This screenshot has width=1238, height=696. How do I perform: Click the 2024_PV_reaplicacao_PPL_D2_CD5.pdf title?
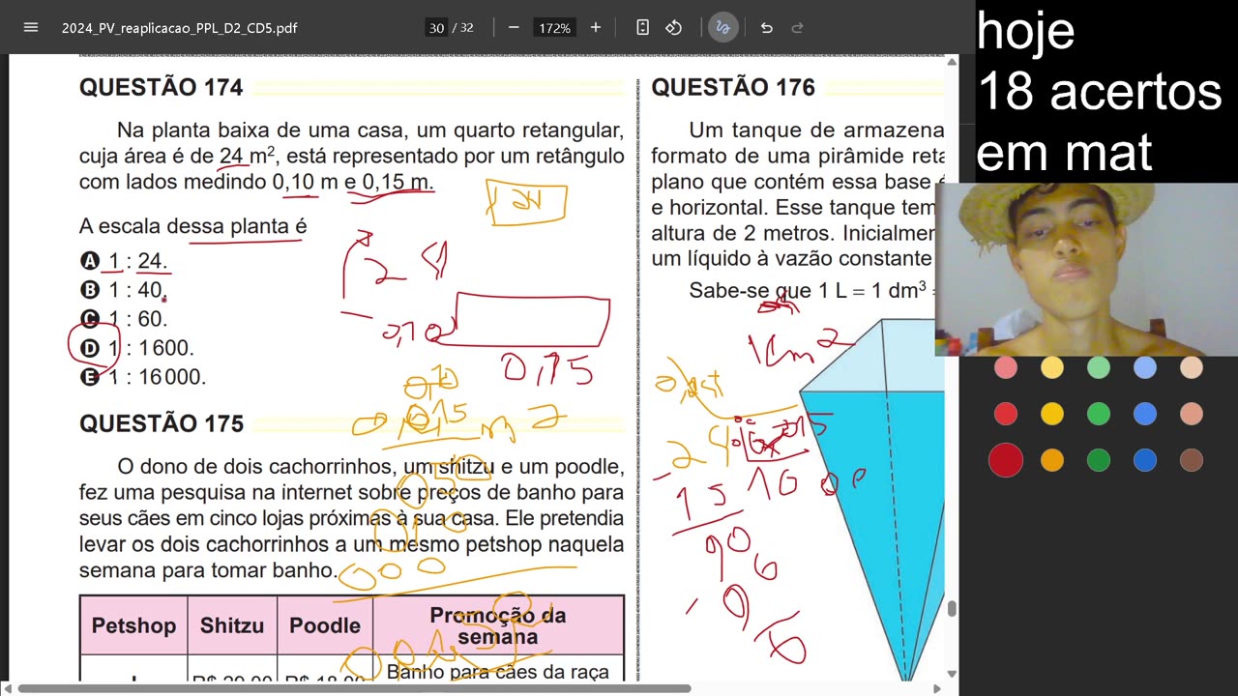[179, 28]
